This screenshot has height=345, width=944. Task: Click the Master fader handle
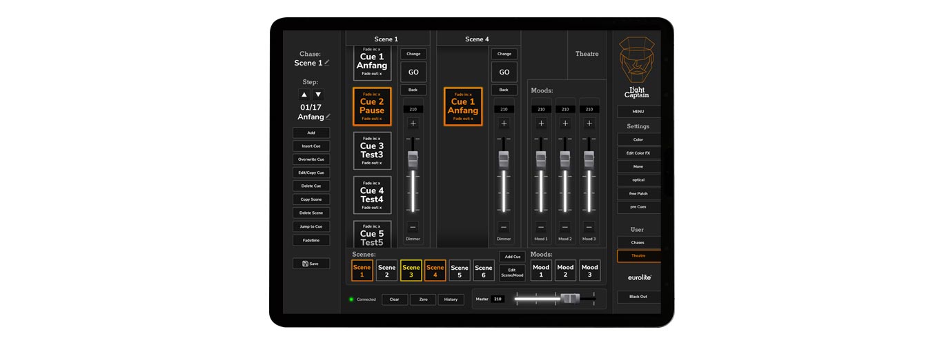pyautogui.click(x=570, y=299)
